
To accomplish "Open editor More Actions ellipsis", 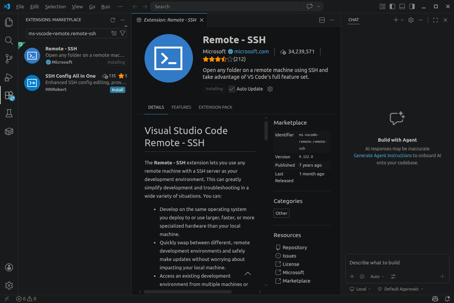I will click(x=332, y=20).
